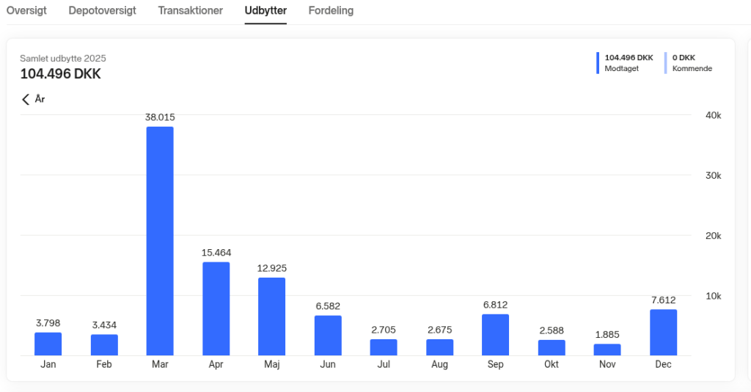Click the December bar showing 7.612

click(663, 333)
